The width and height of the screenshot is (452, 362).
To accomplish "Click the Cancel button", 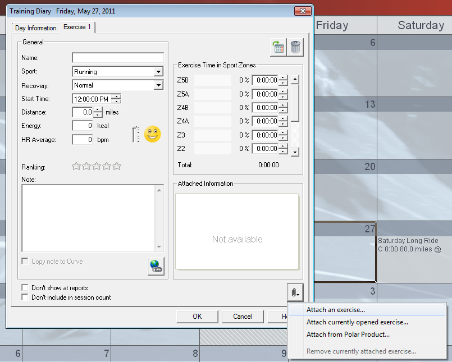I will 243,317.
